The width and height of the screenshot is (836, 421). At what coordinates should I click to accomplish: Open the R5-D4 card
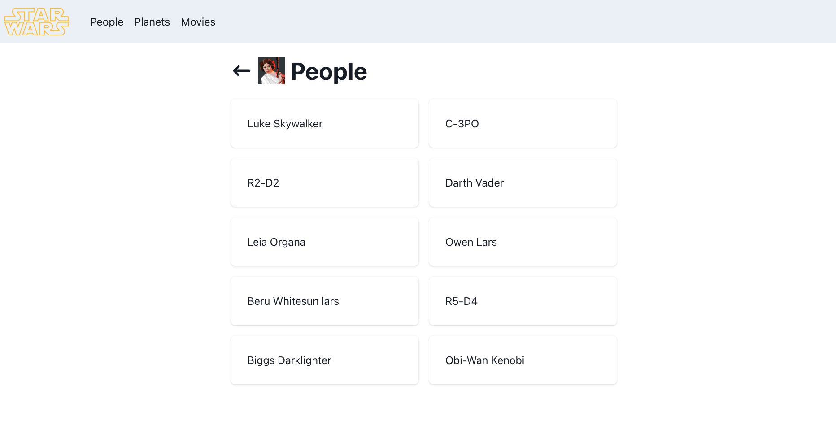[x=523, y=301]
